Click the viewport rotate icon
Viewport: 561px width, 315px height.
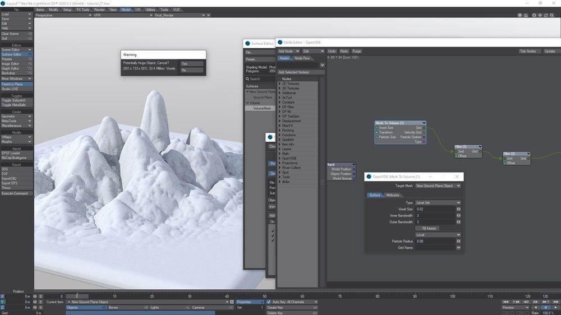(x=546, y=15)
